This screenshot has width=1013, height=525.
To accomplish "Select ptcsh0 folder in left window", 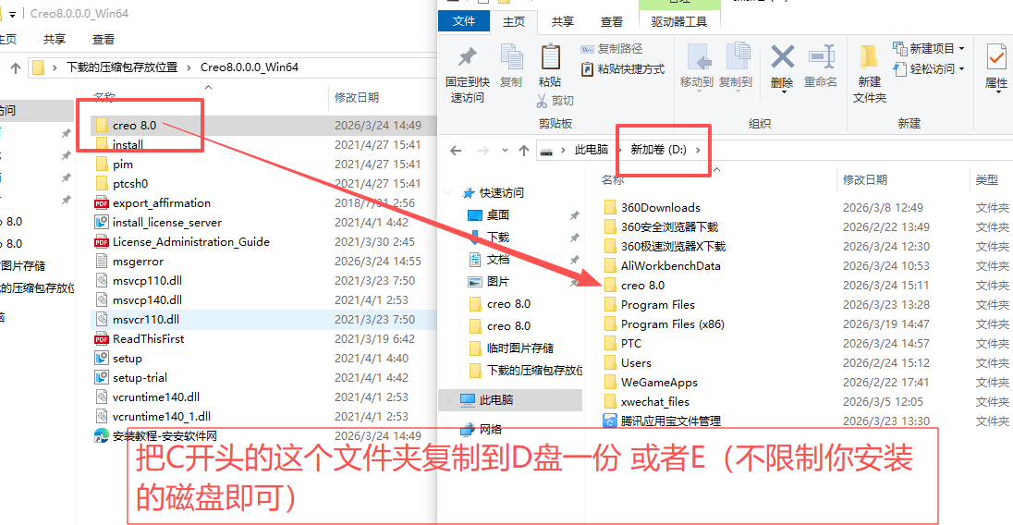I will tap(130, 183).
